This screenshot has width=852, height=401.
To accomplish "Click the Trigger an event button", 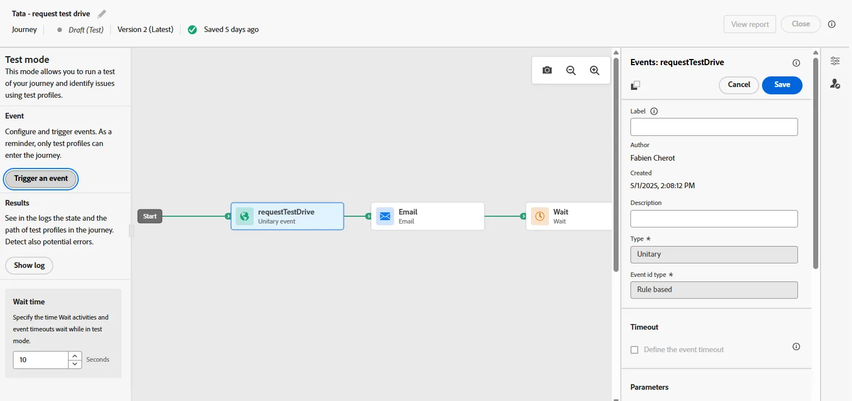I will (41, 179).
